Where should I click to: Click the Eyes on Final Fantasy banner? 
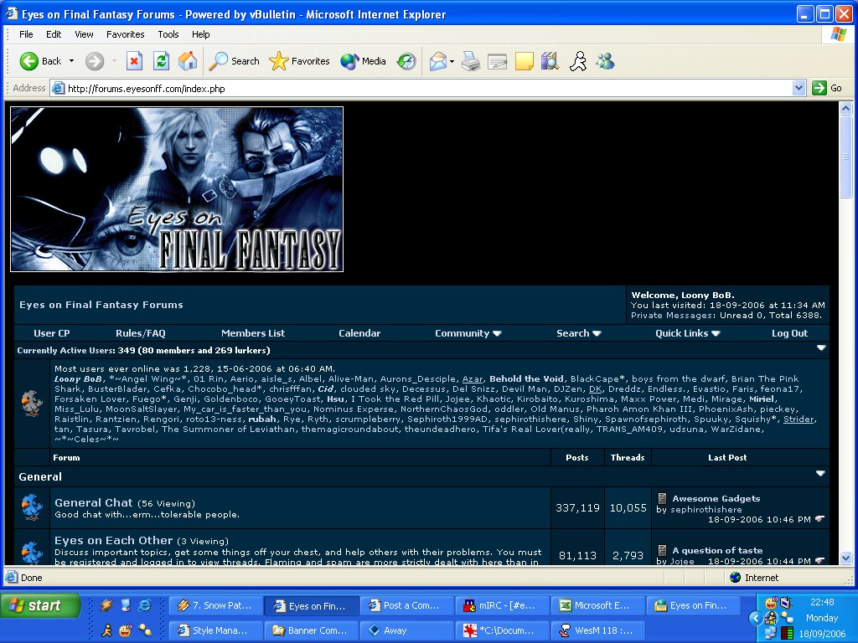(x=177, y=189)
